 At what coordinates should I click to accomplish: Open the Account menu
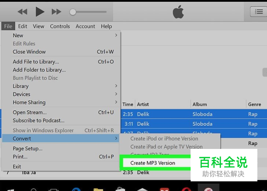tap(85, 26)
